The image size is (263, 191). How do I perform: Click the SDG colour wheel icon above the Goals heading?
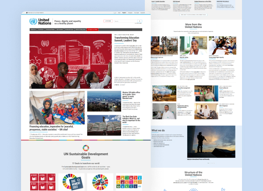[86, 148]
